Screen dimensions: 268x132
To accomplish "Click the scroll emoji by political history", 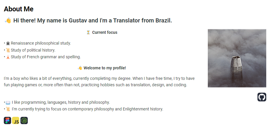I will click(8, 50).
